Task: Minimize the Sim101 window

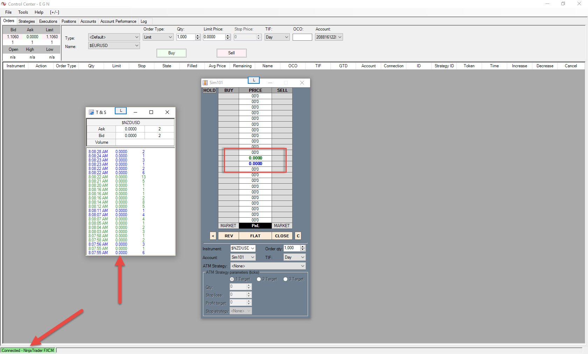Action: coord(270,83)
